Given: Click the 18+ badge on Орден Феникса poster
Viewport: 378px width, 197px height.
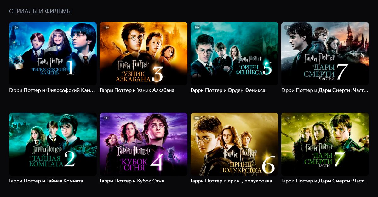Looking at the screenshot, I should (x=197, y=27).
